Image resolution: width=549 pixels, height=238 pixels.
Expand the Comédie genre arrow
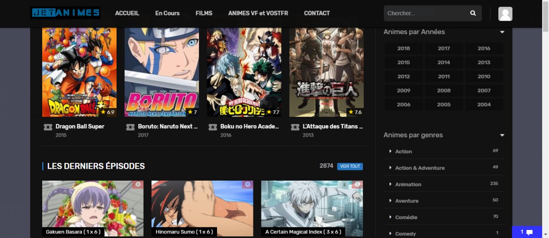click(390, 217)
